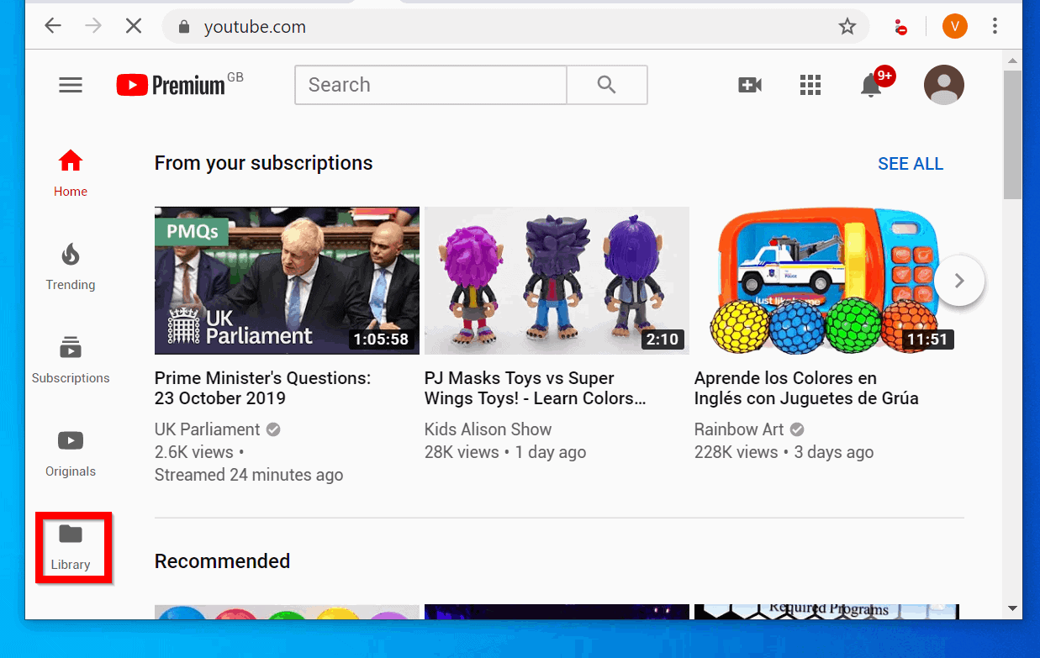The width and height of the screenshot is (1040, 658).
Task: Select Trending in the sidebar
Action: pos(70,265)
